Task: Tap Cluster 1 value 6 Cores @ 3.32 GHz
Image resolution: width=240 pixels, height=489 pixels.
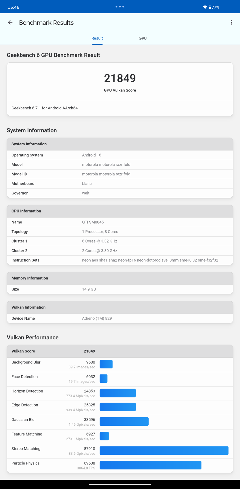Action: point(99,241)
